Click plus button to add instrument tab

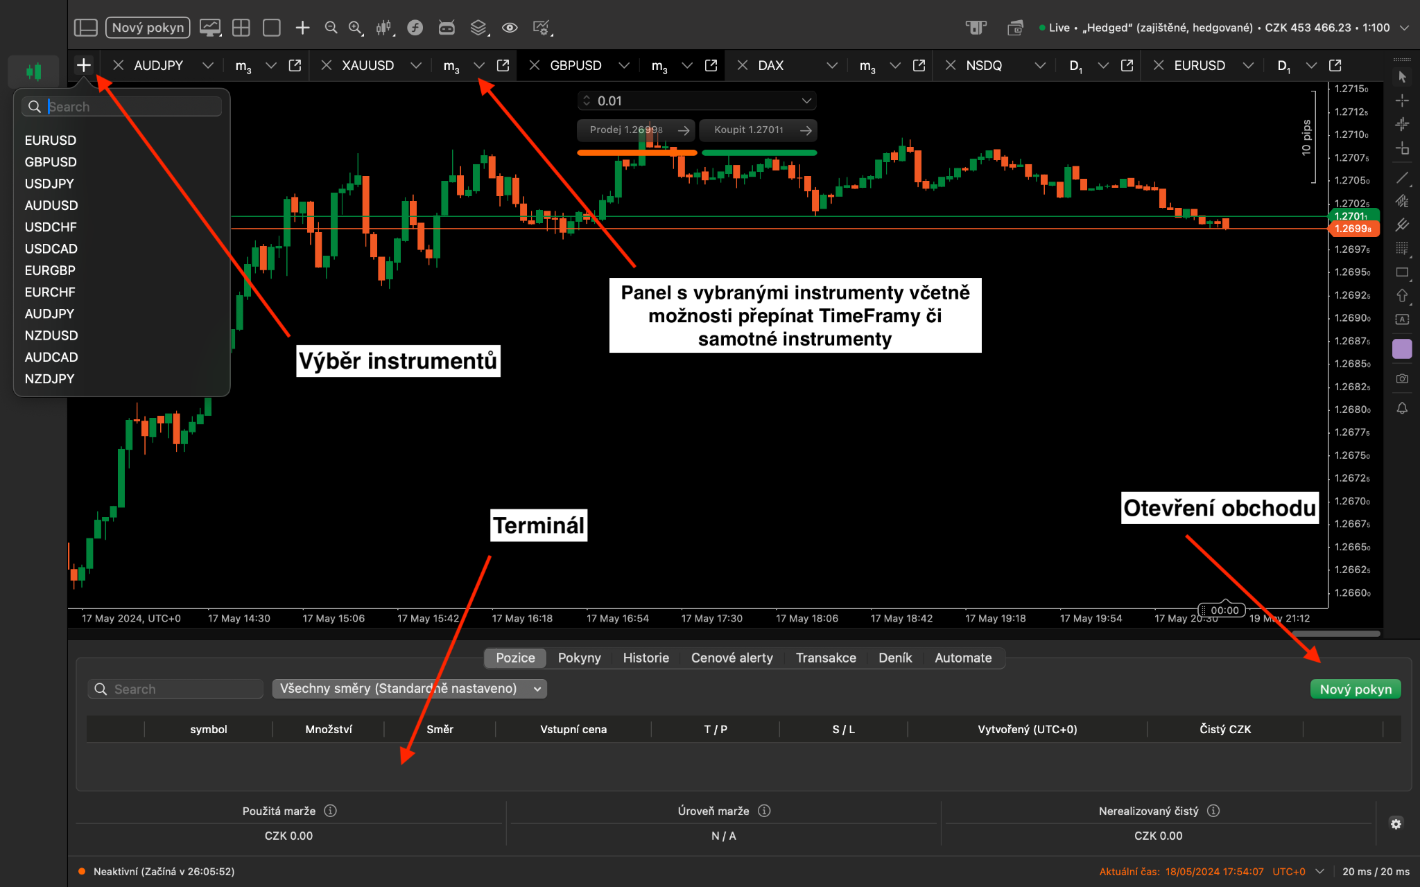coord(83,65)
